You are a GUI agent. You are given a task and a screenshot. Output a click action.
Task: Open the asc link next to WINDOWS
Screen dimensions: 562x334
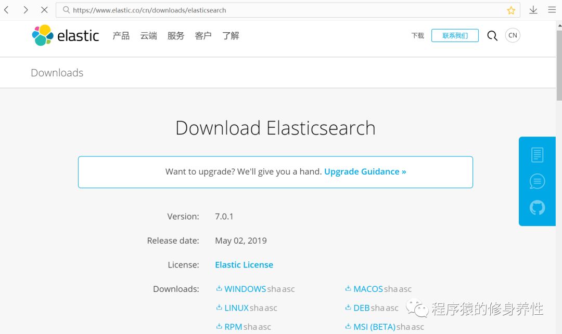pyautogui.click(x=288, y=289)
